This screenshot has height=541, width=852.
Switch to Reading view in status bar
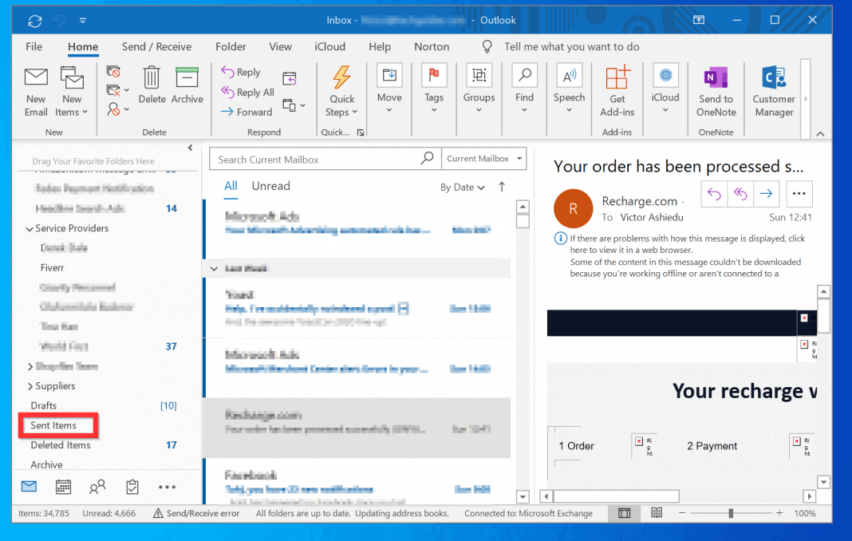coord(657,513)
